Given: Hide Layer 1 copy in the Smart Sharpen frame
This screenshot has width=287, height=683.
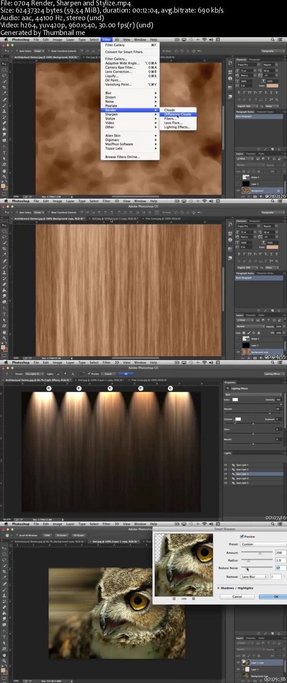Looking at the screenshot, I should tap(238, 662).
